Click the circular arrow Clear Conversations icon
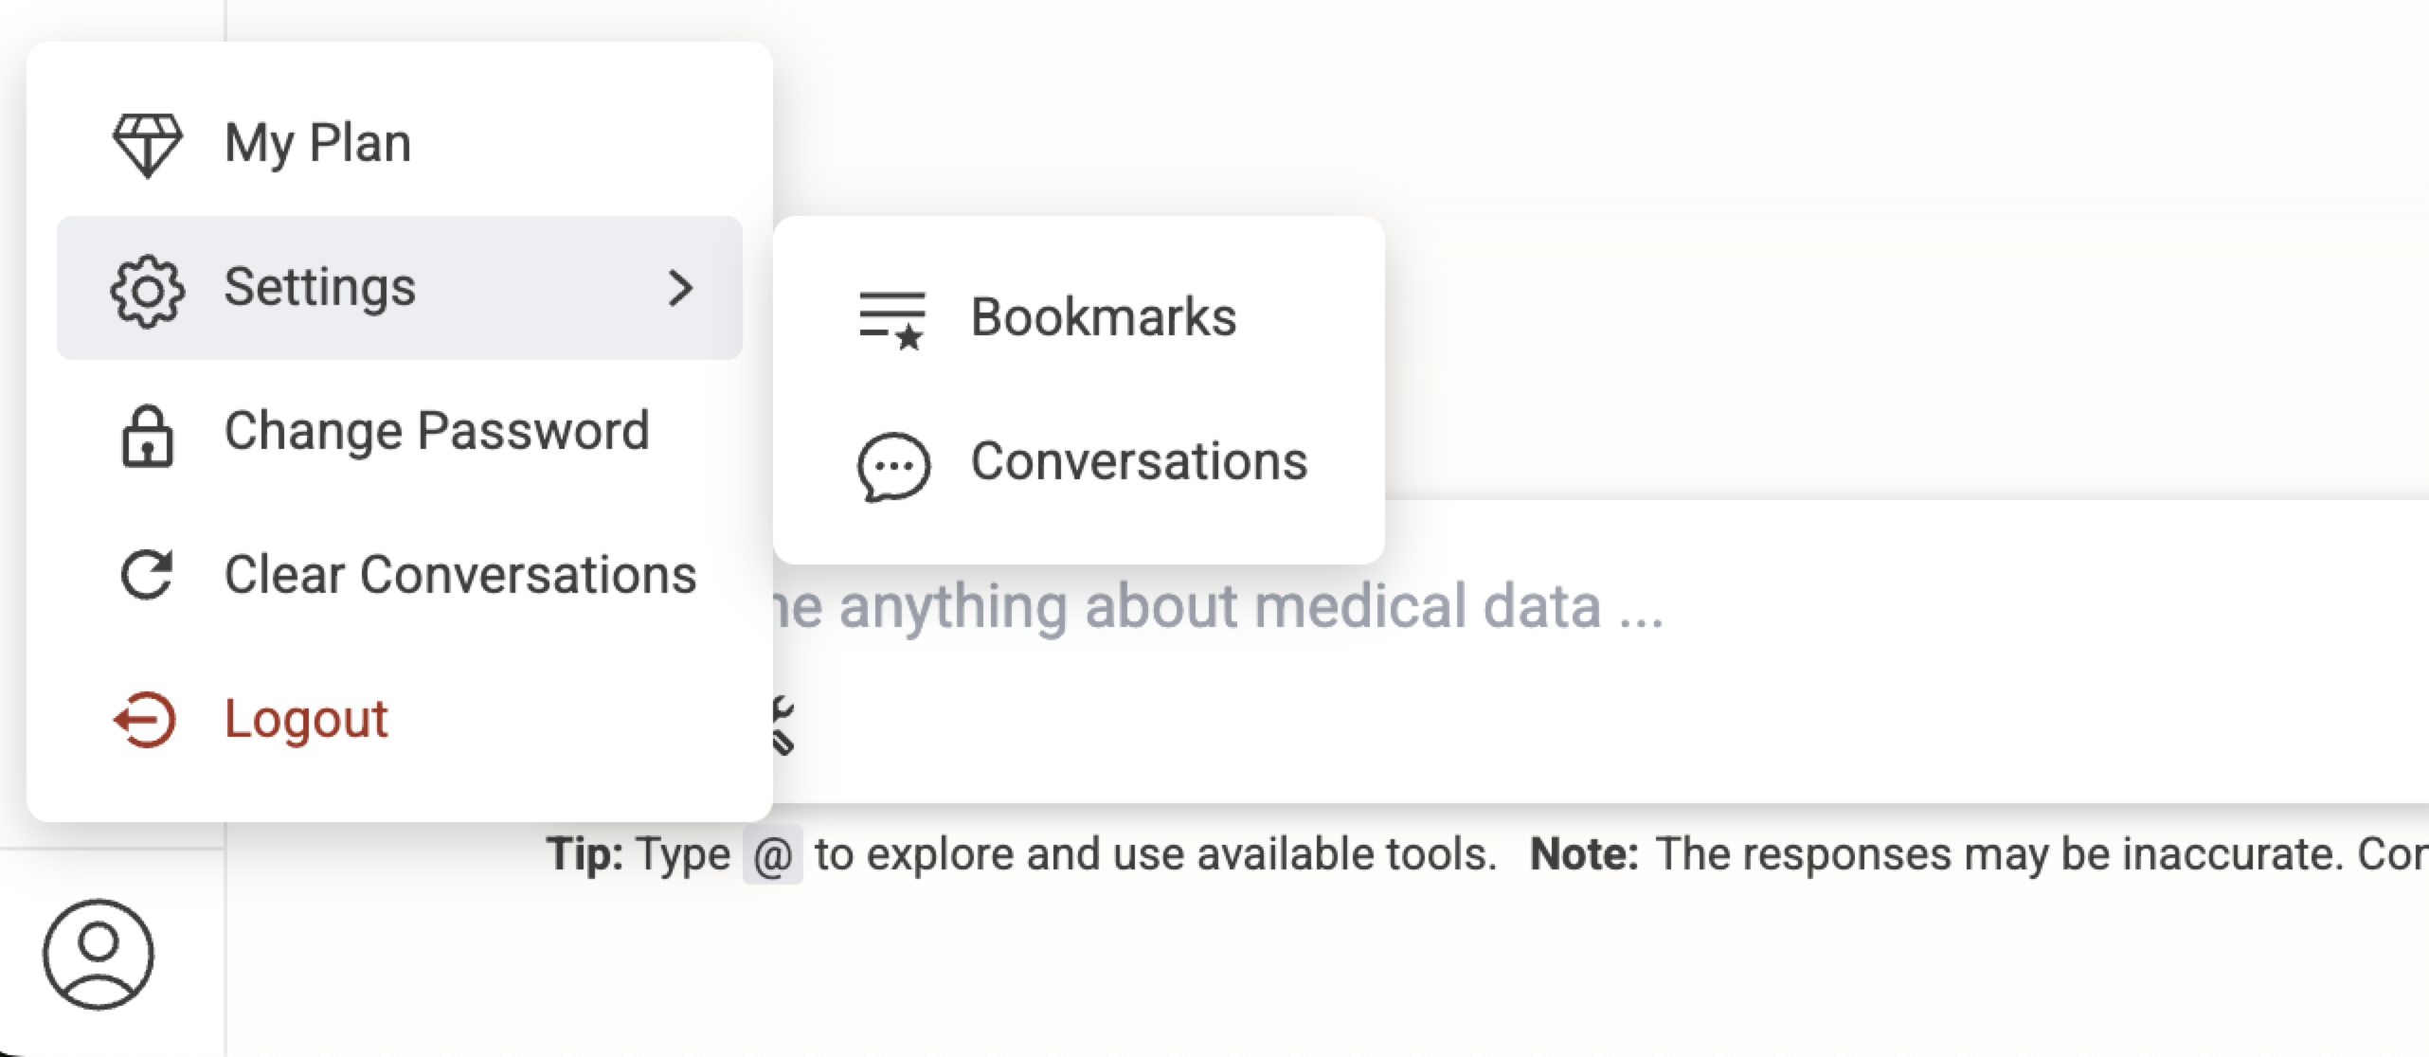The image size is (2429, 1057). click(x=147, y=575)
